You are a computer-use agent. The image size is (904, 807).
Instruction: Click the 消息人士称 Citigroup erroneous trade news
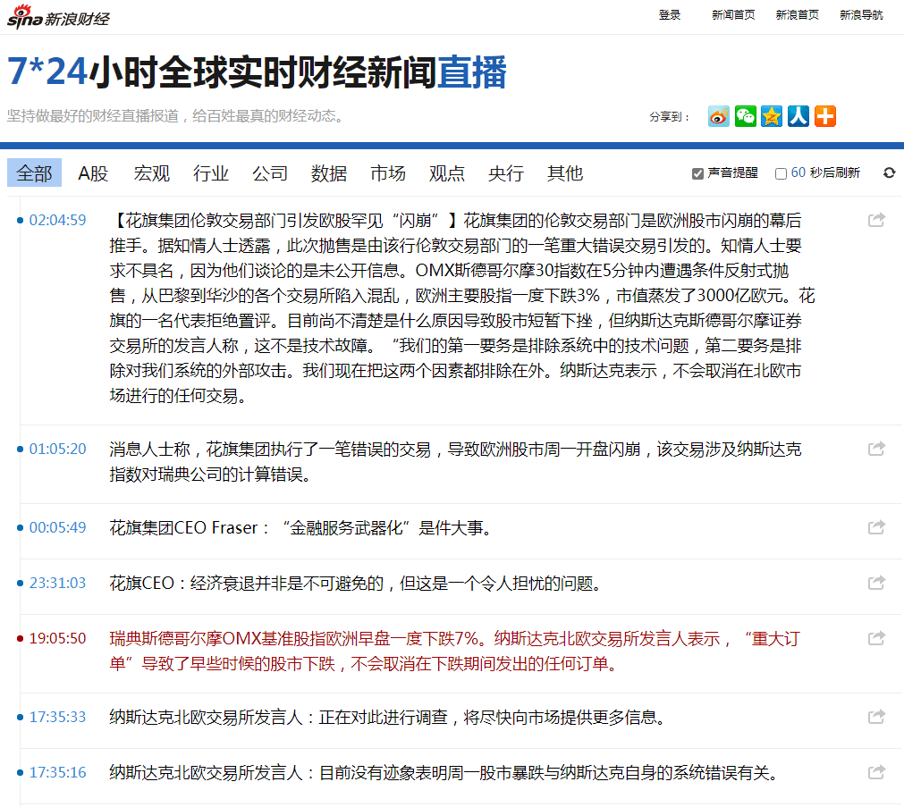tap(455, 462)
